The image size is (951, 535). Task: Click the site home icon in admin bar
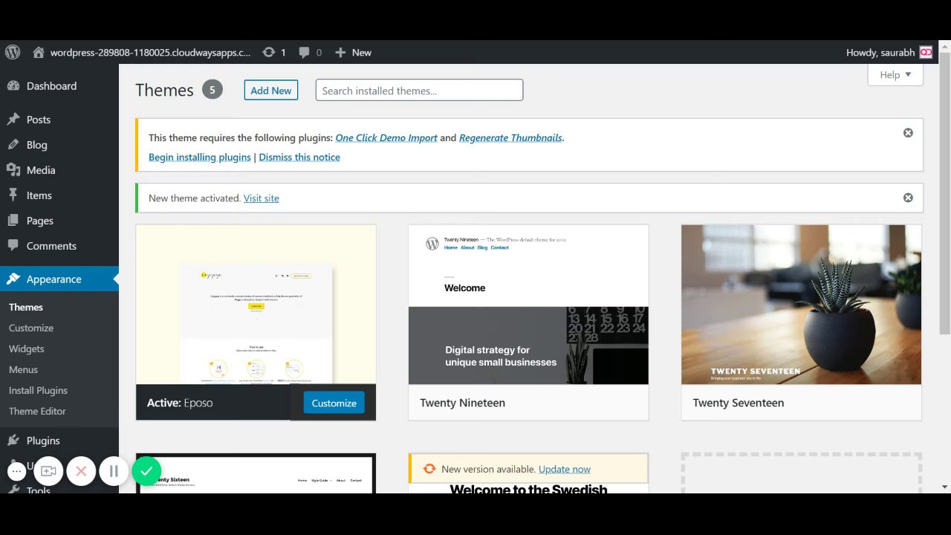click(39, 52)
